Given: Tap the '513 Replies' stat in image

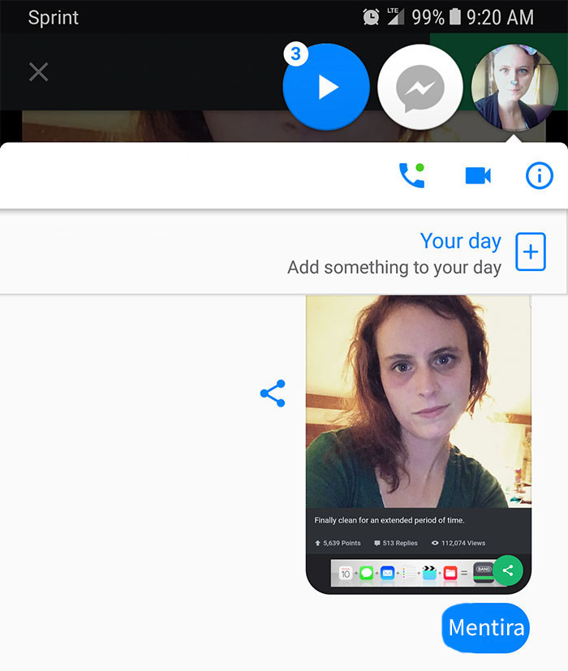Looking at the screenshot, I should 396,543.
